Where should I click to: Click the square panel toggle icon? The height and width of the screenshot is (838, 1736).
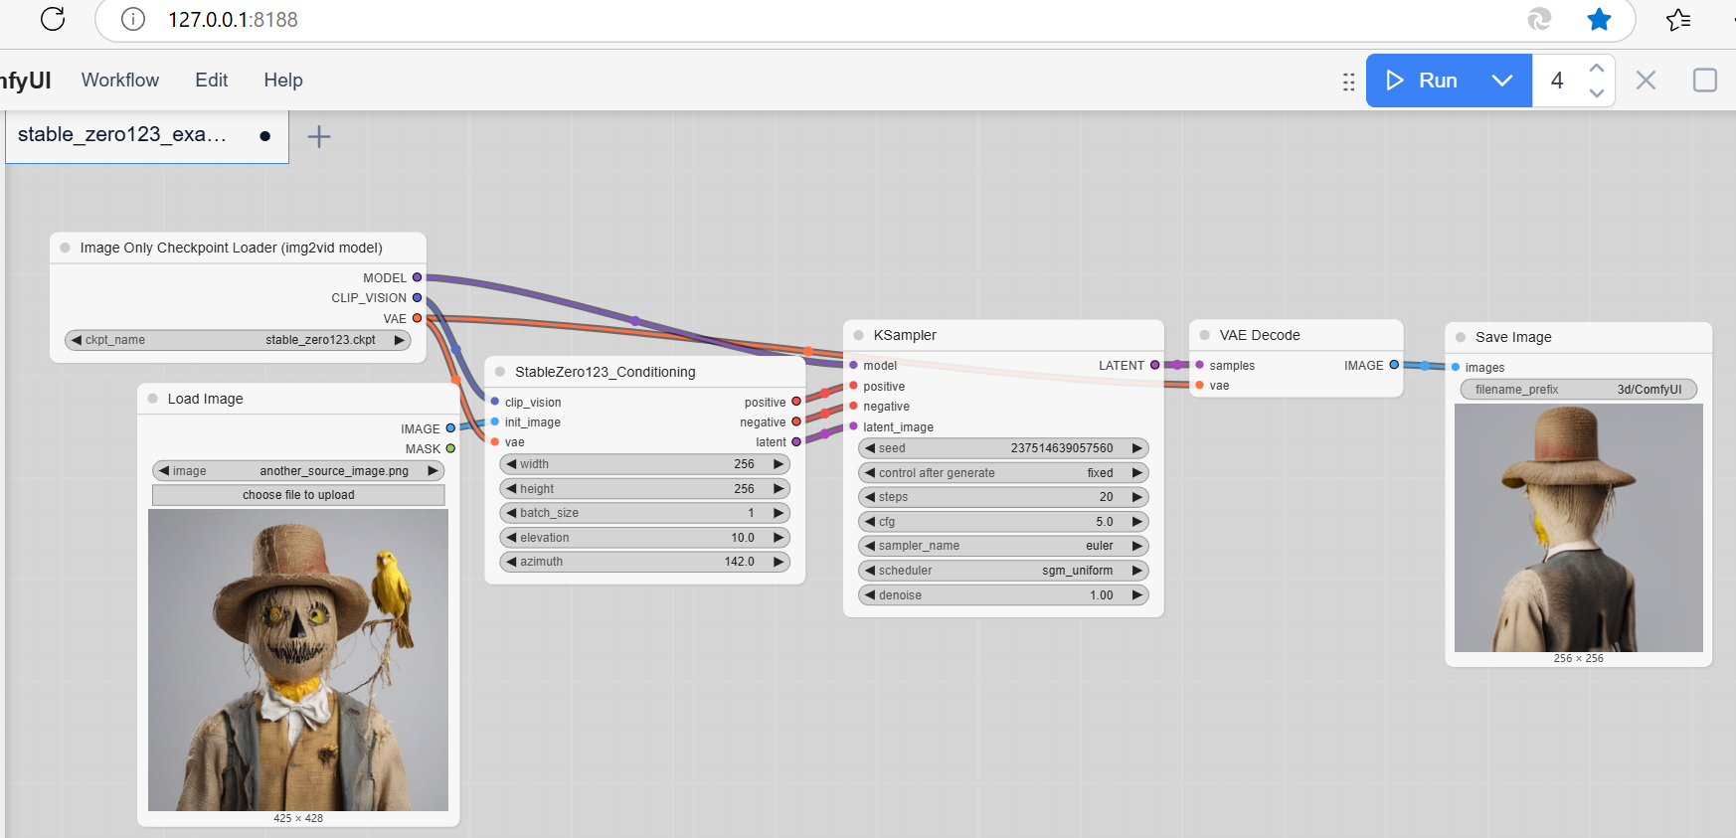coord(1705,81)
